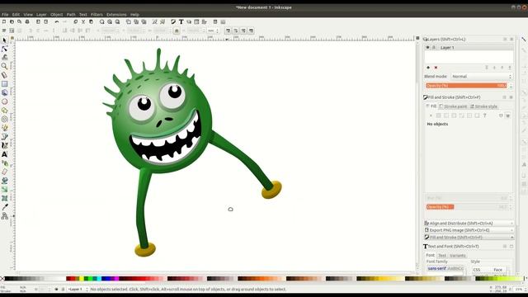Screen dimensions: 528x297
Task: Select the Node editing tool
Action: [4, 49]
